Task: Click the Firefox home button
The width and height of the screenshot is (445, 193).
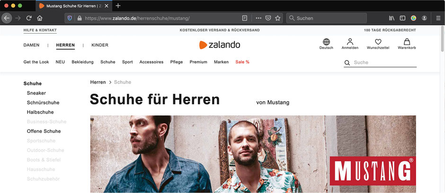Action: pos(40,18)
